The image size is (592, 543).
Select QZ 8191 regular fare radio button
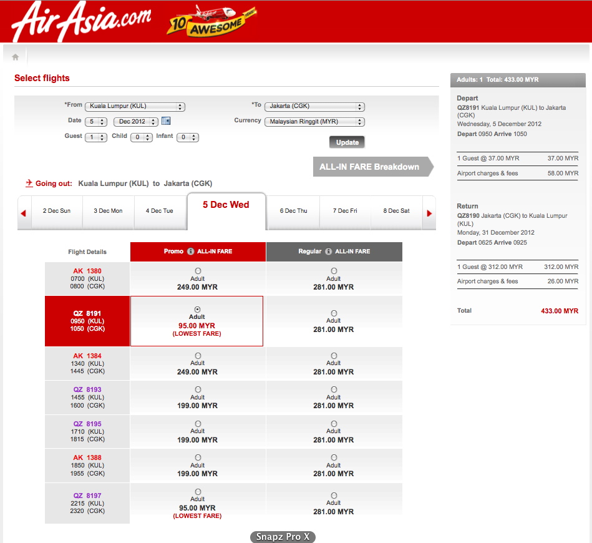point(334,313)
